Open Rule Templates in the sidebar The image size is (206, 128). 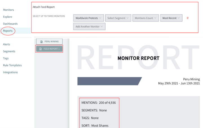coord(12,65)
